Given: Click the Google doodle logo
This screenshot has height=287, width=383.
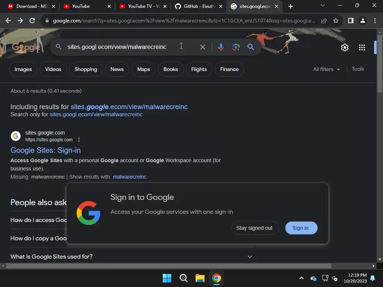Looking at the screenshot, I should 26,47.
